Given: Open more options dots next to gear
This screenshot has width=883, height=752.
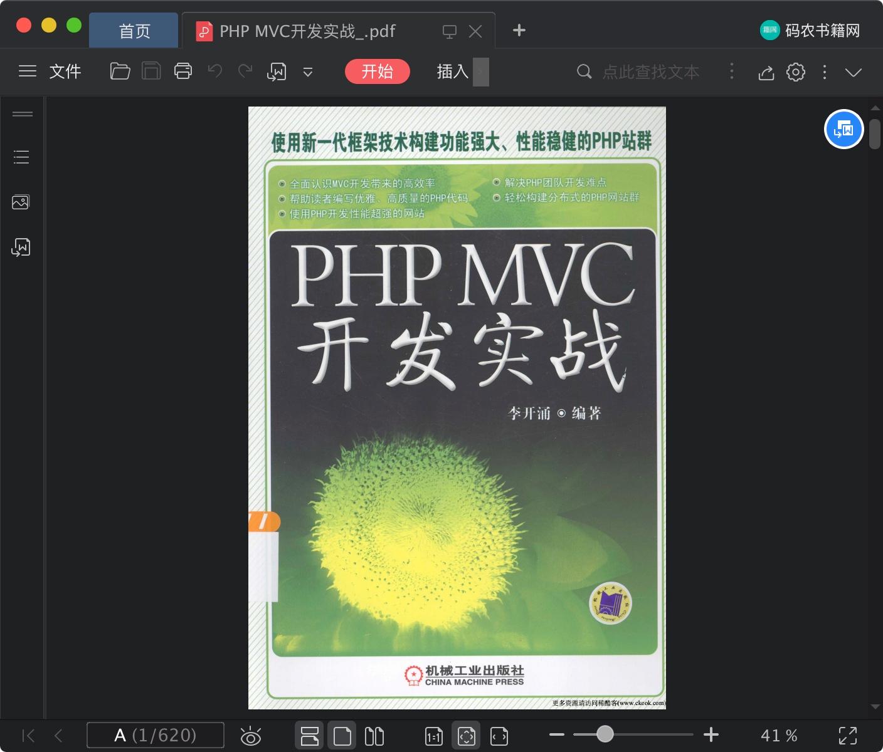Looking at the screenshot, I should click(x=825, y=72).
